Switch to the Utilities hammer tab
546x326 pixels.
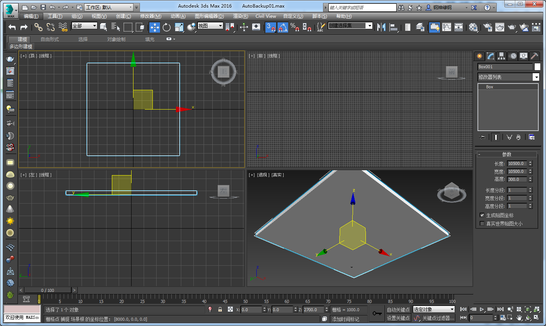534,56
